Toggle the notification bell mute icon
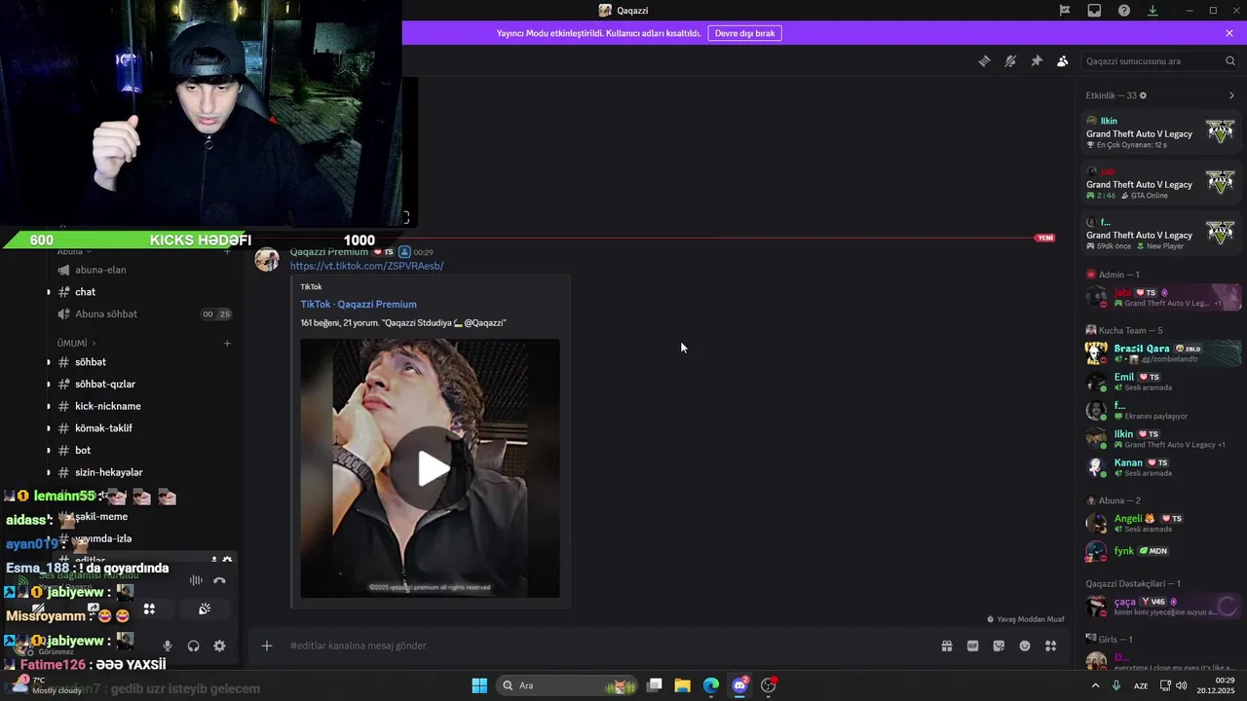 [x=1010, y=61]
